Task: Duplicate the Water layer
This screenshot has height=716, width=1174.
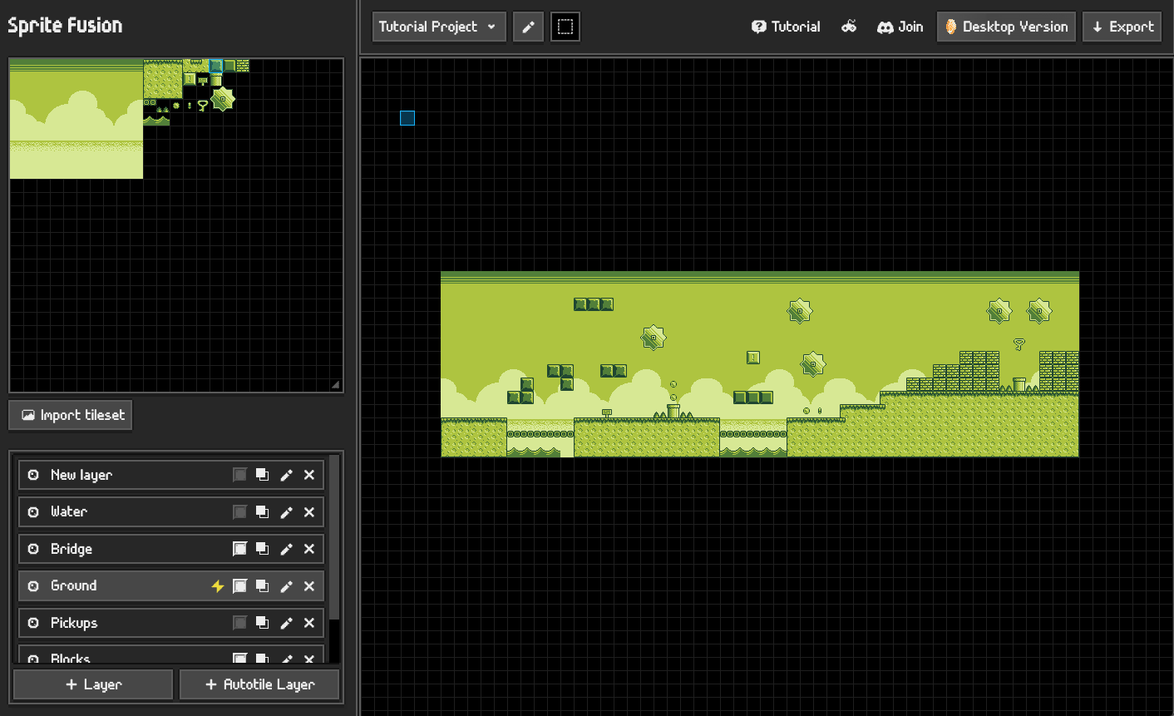Action: tap(262, 511)
